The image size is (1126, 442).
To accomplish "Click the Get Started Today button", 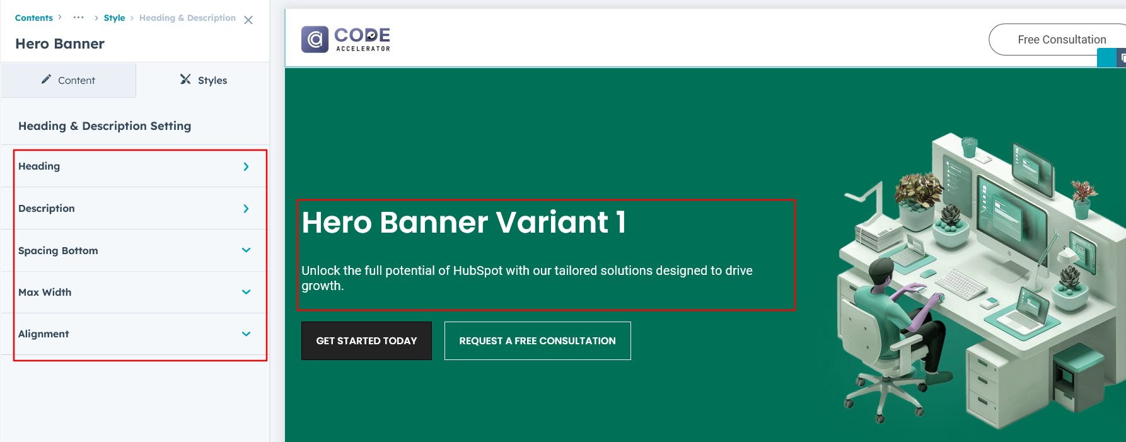I will pyautogui.click(x=366, y=341).
